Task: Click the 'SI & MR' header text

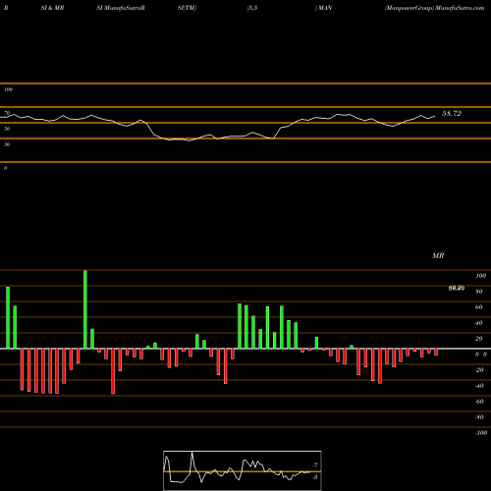Action: [52, 8]
